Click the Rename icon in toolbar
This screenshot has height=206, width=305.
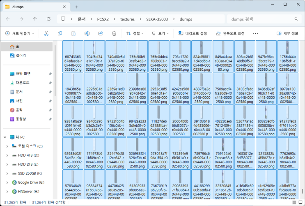[87, 33]
